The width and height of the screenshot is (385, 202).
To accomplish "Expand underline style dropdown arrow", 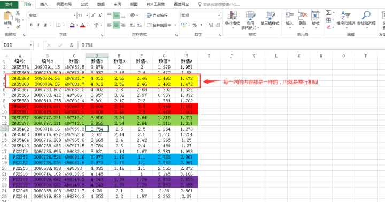I will coord(50,25).
